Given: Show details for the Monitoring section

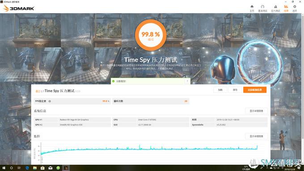Looking at the screenshot, I should [256, 136].
